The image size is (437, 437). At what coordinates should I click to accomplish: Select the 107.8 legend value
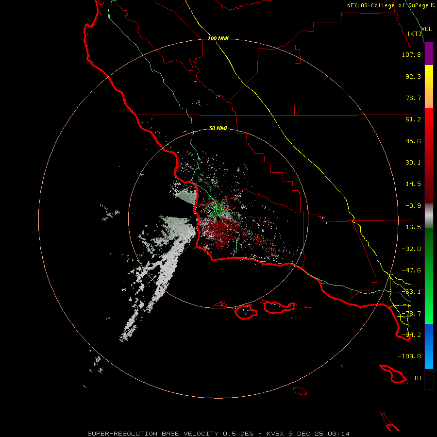point(411,54)
